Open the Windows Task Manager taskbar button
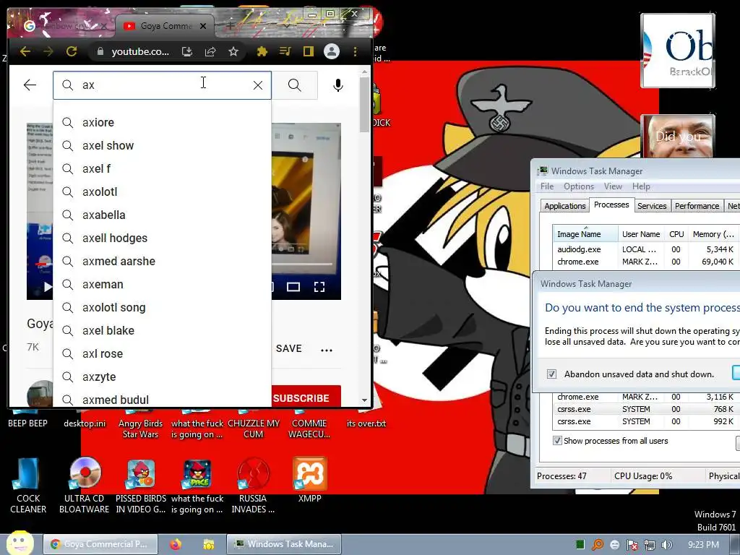This screenshot has width=740, height=555. coord(284,544)
